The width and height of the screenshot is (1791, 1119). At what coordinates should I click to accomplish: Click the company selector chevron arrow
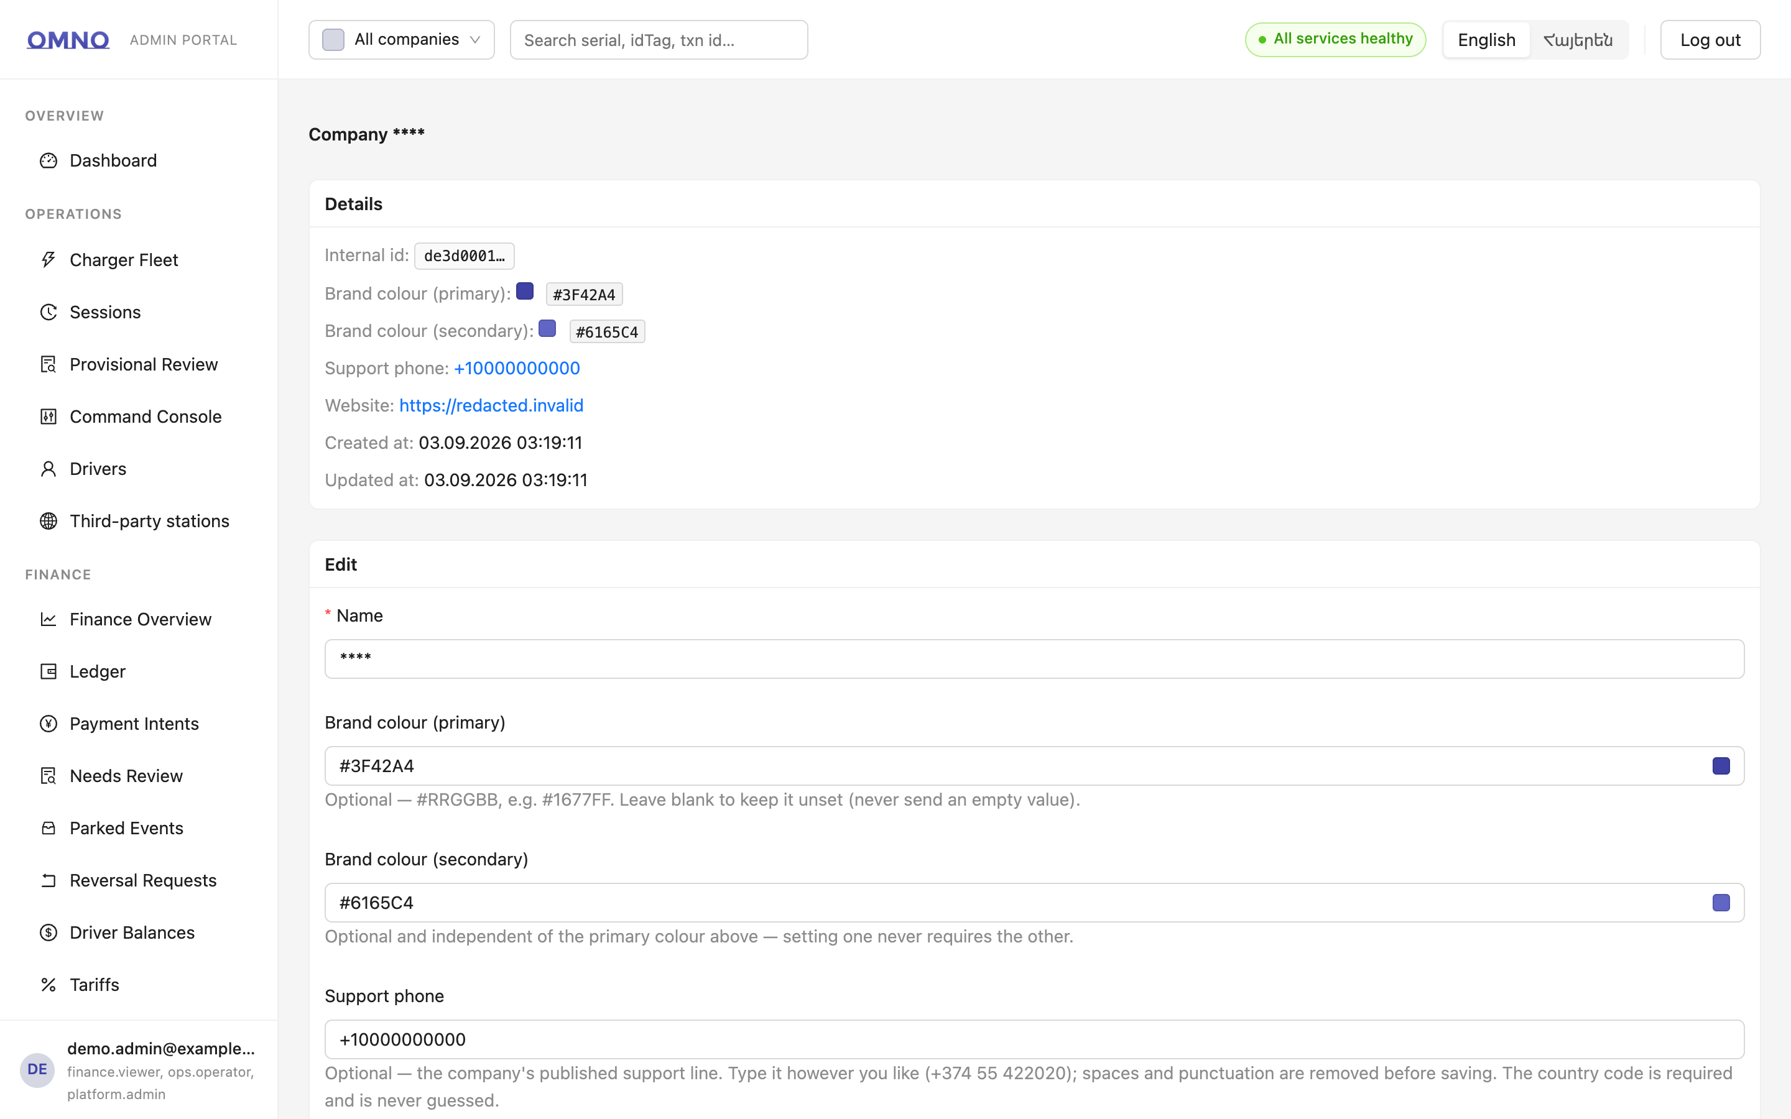pyautogui.click(x=475, y=40)
